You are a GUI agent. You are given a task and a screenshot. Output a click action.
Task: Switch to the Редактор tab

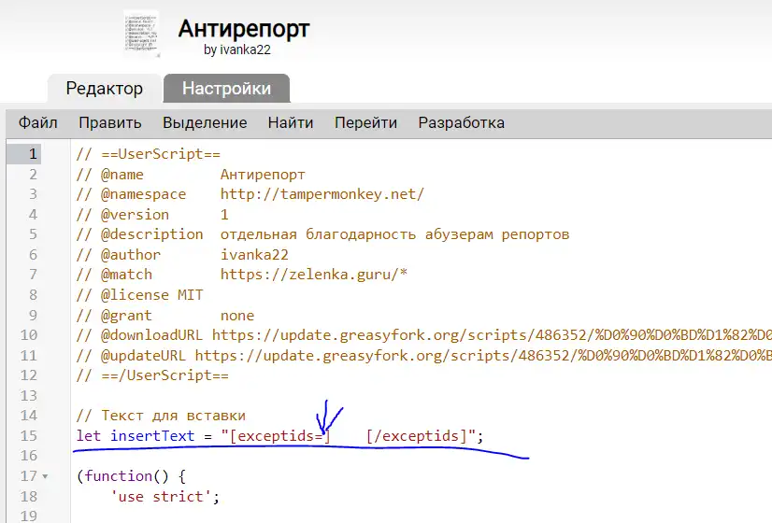[x=105, y=89]
